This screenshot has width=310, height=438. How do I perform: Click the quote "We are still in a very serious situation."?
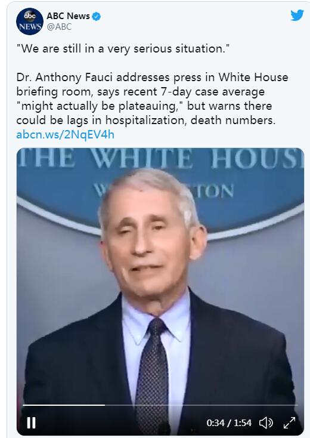click(123, 48)
